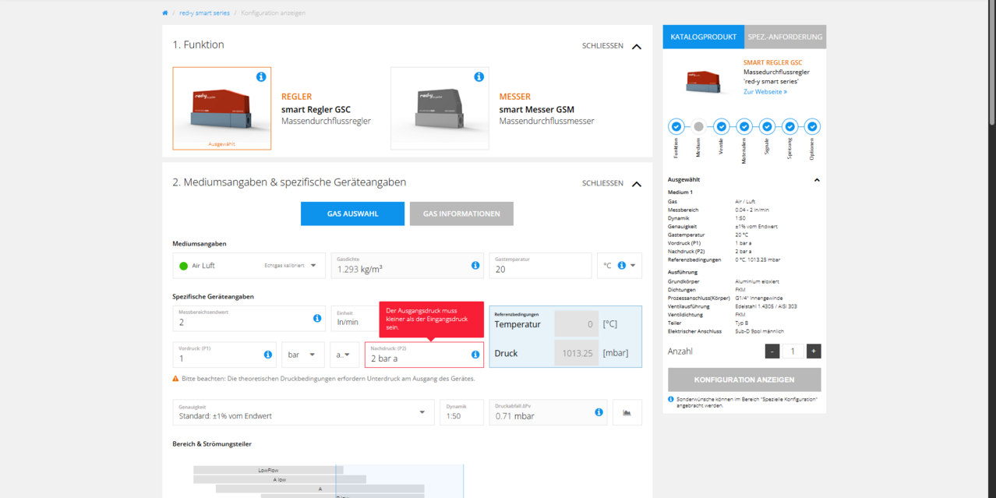Select the SPEZ.-ANFORDERUNG tab
This screenshot has width=996, height=498.
coord(785,37)
